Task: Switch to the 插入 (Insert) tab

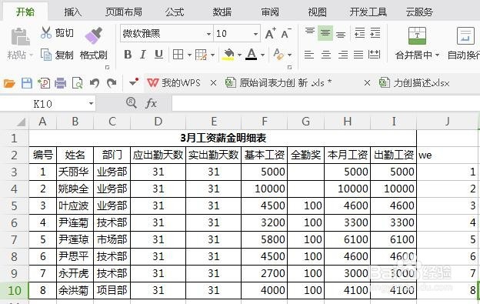Action: [72, 12]
